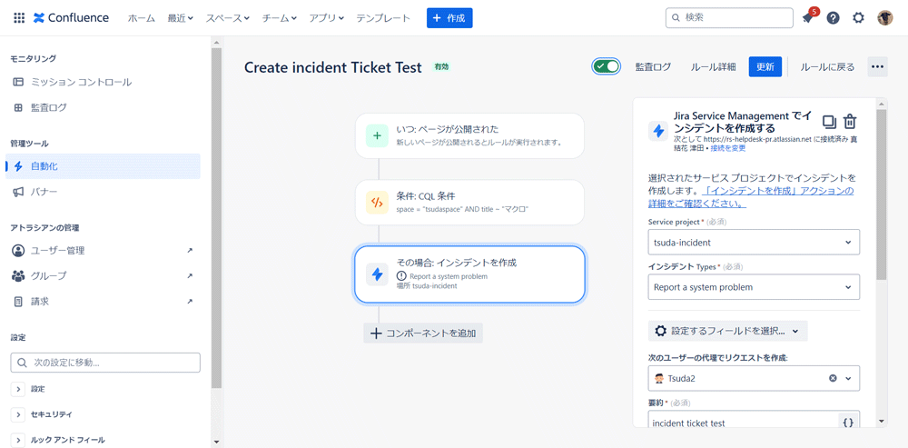
Task: Open the settings gear icon in header
Action: pos(858,18)
